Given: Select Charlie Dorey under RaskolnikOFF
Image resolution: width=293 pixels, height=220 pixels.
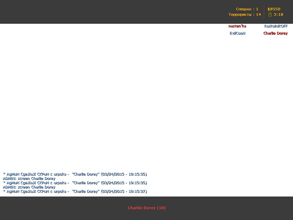Looking at the screenshot, I should click(x=275, y=33).
